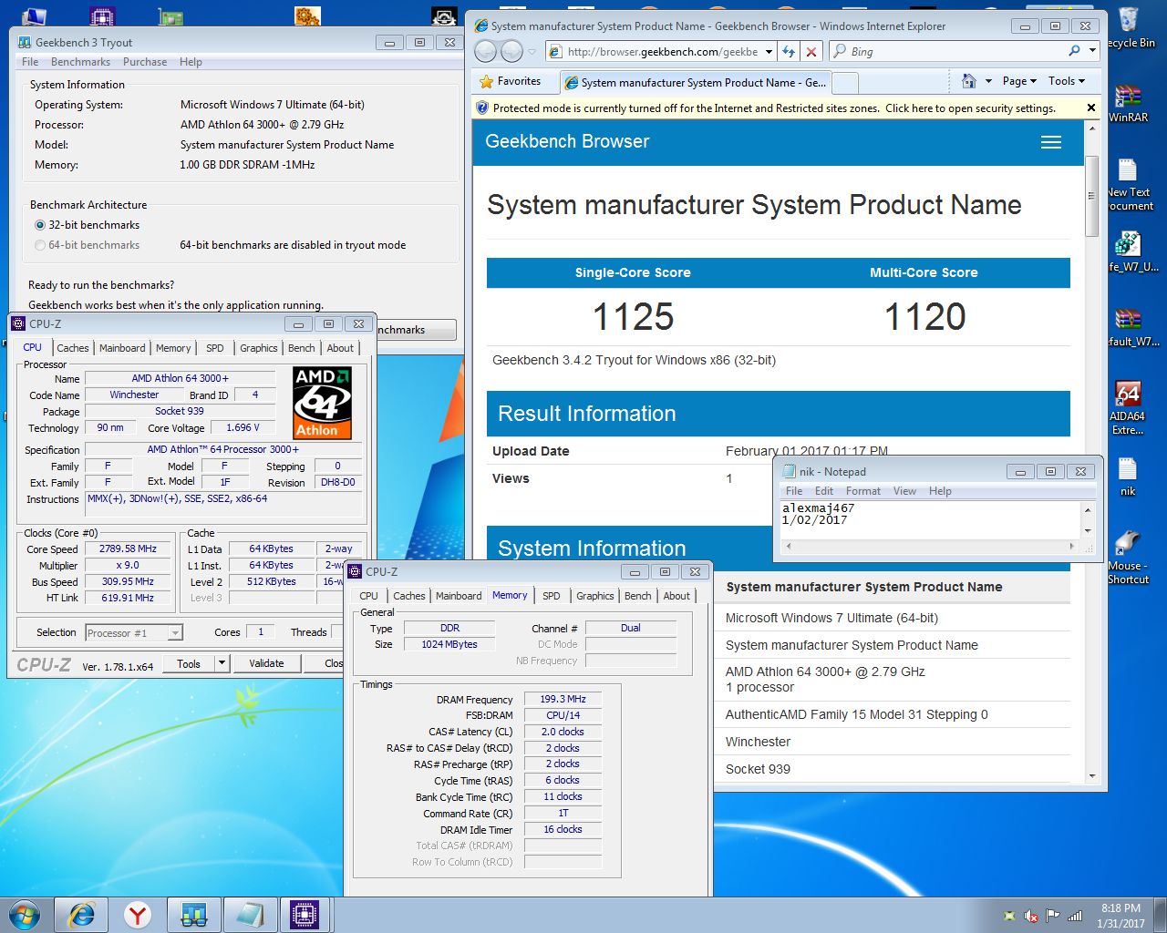Close the protected mode information bar
Viewport: 1167px width, 933px height.
(1091, 108)
